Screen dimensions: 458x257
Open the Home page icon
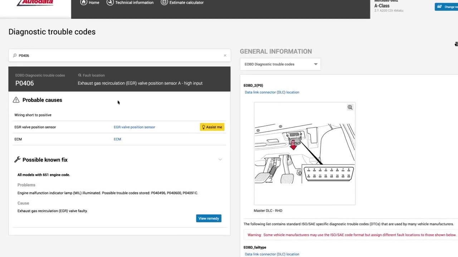point(83,2)
